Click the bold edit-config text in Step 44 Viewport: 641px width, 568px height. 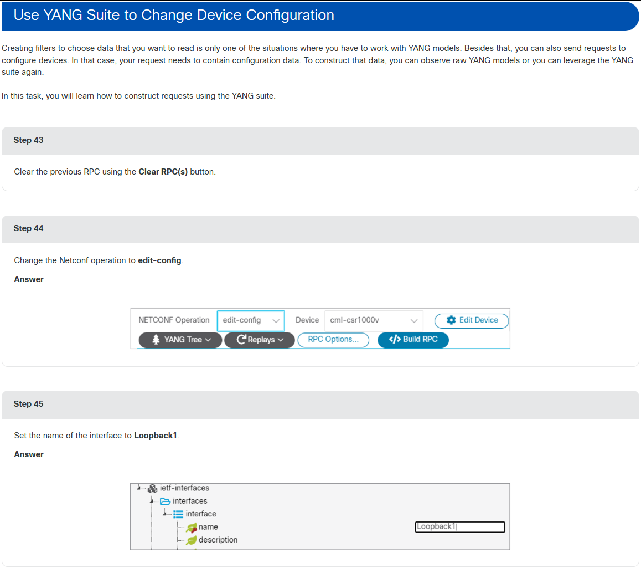159,260
